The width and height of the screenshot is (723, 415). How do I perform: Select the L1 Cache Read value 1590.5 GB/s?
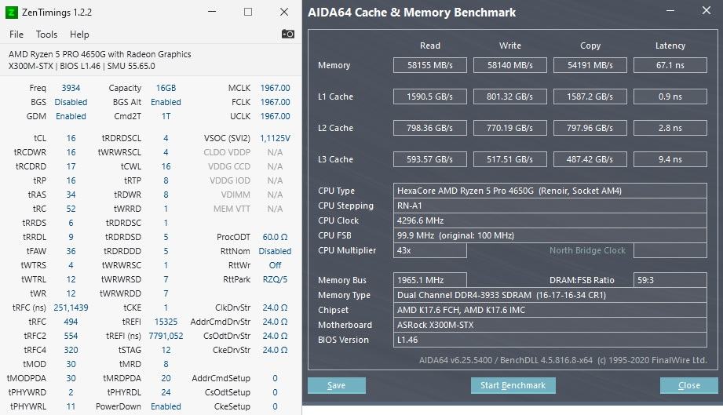(429, 96)
